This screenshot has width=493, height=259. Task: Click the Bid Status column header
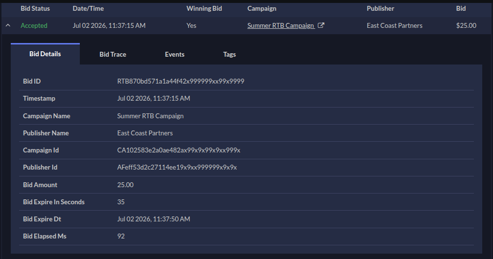click(35, 8)
